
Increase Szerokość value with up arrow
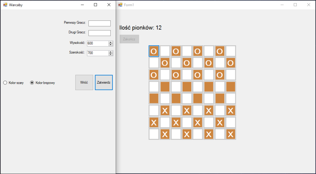(x=111, y=52)
